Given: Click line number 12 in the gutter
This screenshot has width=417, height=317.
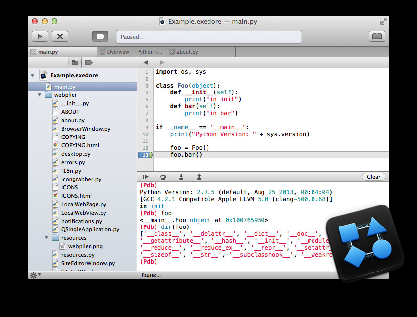Looking at the screenshot, I should pos(145,148).
